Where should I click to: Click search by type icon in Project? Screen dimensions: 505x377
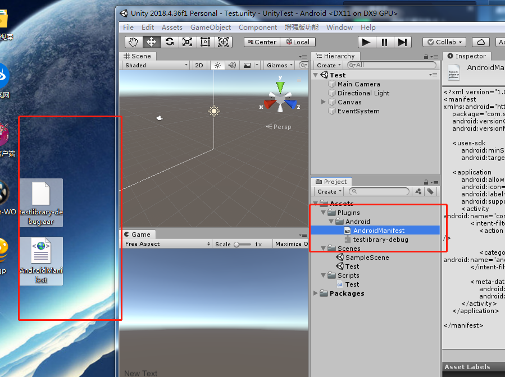(418, 191)
